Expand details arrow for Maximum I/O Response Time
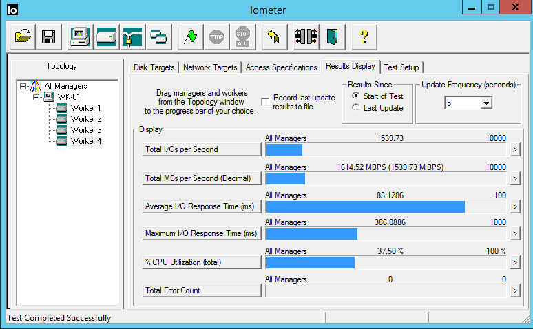 click(515, 233)
